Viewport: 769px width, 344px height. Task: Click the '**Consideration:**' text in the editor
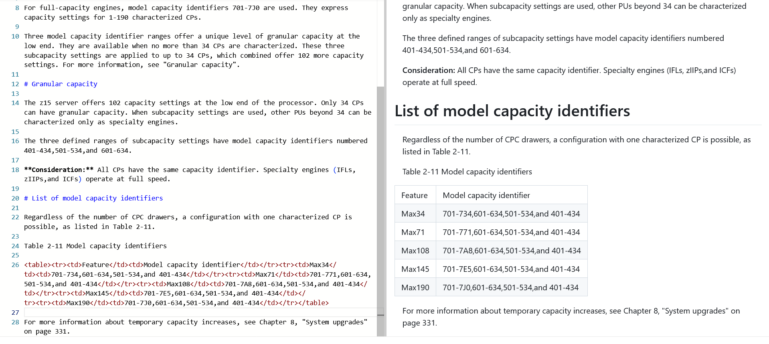[59, 170]
